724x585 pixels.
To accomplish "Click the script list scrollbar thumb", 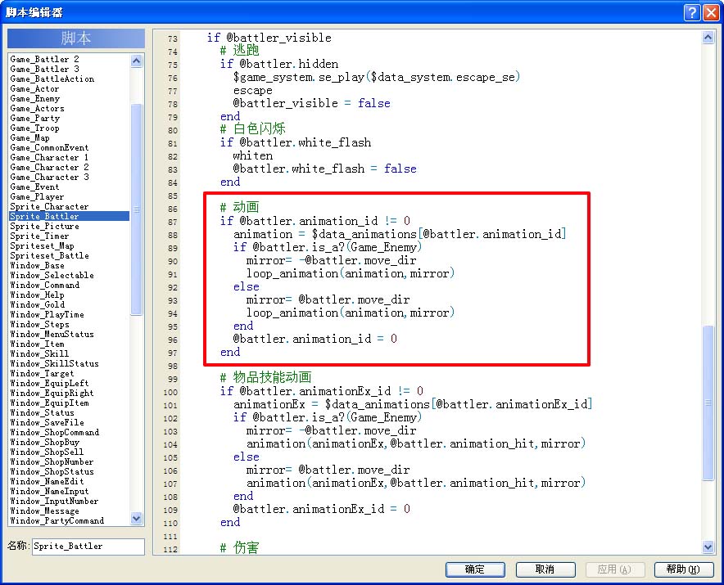I will point(136,209).
